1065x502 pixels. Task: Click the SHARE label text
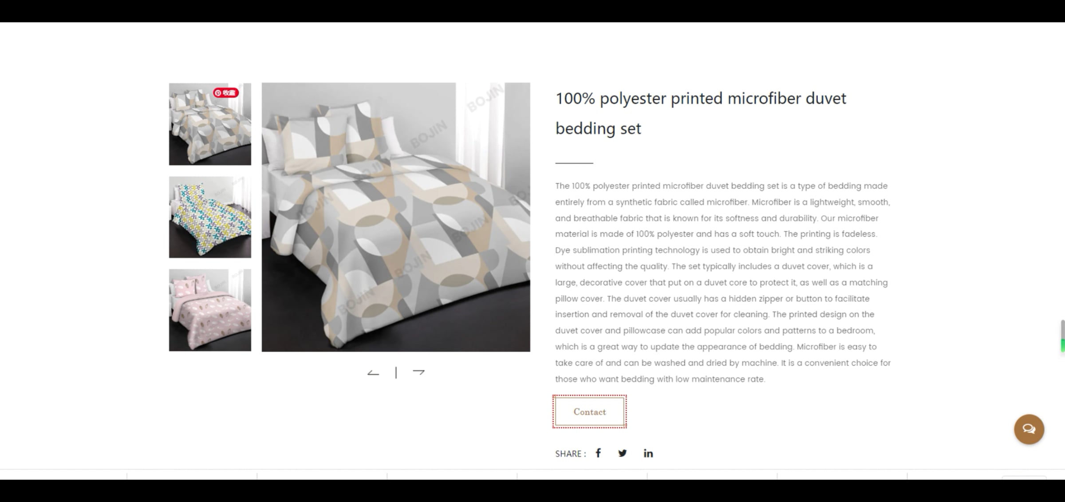pos(570,454)
